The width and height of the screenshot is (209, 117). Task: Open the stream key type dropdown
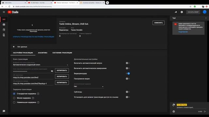coord(40,65)
